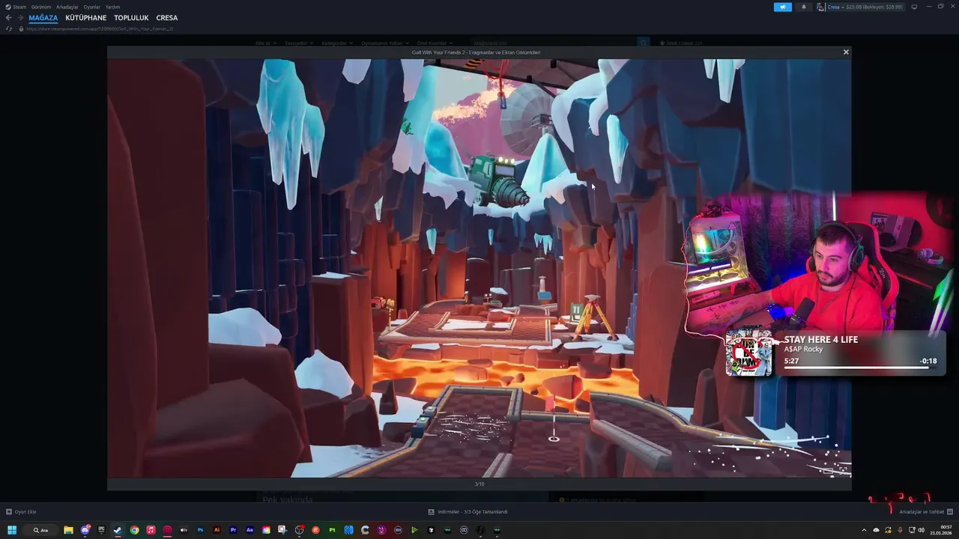
Task: Open the clock showing 00:57
Action: [941, 530]
